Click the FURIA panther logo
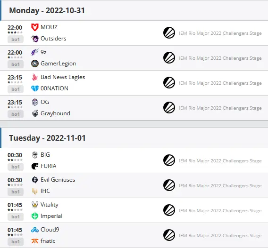 pyautogui.click(x=35, y=166)
